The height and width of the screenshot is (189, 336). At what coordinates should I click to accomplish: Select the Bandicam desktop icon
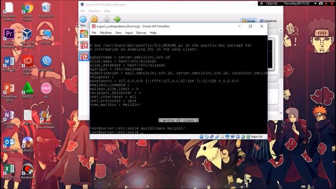point(27,171)
